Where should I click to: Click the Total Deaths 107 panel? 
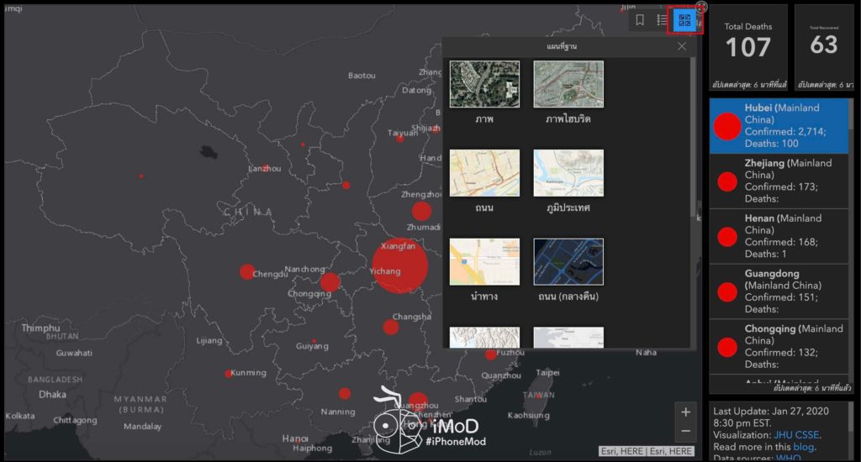coord(747,47)
